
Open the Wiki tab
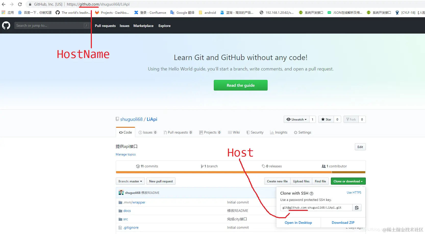pos(234,132)
